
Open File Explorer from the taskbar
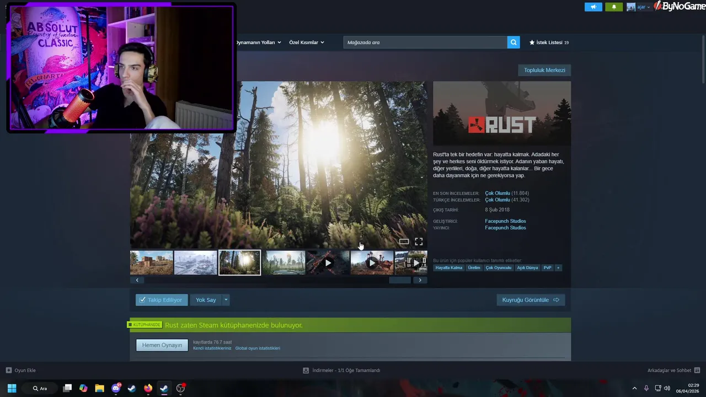tap(99, 388)
